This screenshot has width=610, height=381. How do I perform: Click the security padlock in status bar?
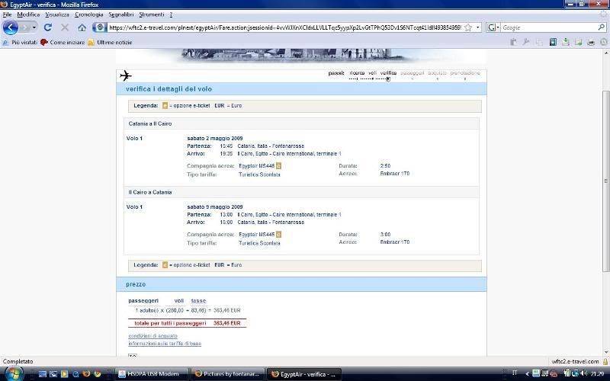click(605, 361)
